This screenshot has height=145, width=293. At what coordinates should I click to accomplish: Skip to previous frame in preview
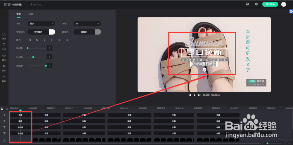coord(190,95)
